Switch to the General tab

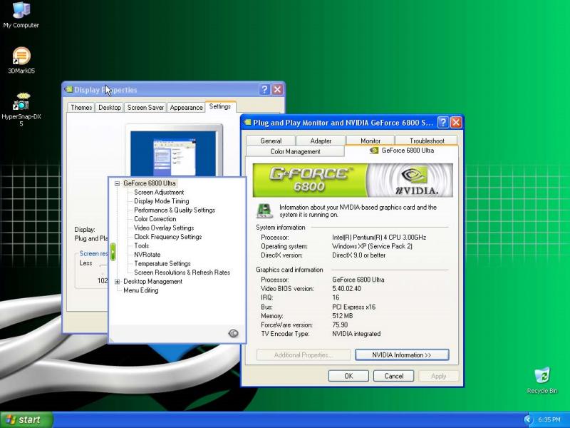(271, 141)
